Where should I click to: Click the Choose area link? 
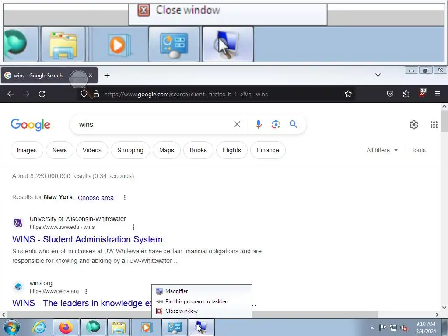coord(96,198)
